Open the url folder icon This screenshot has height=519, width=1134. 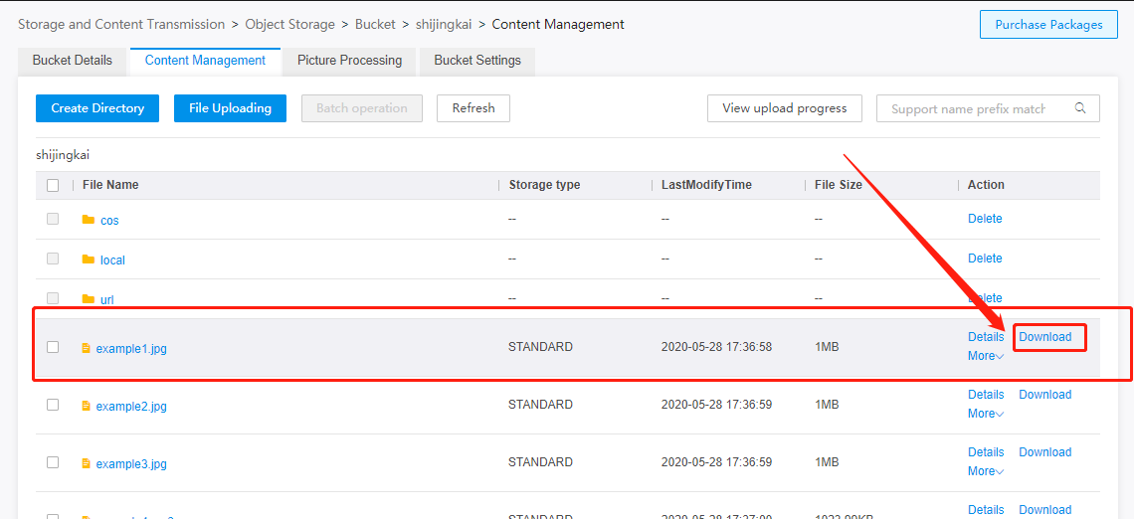pos(89,299)
